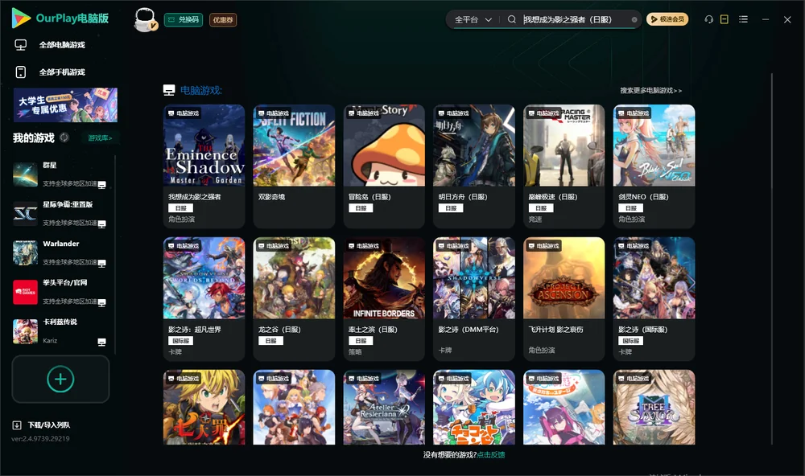Open 率土之滨（日服）Infinite Borders card
This screenshot has height=476, width=805.
pos(384,299)
